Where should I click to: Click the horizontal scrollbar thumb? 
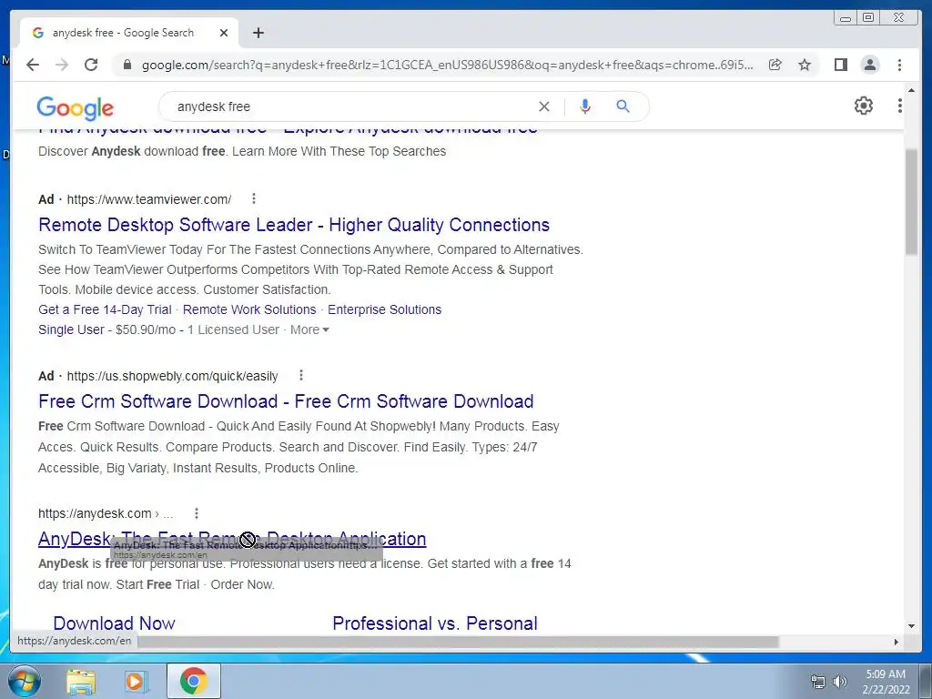[x=458, y=642]
